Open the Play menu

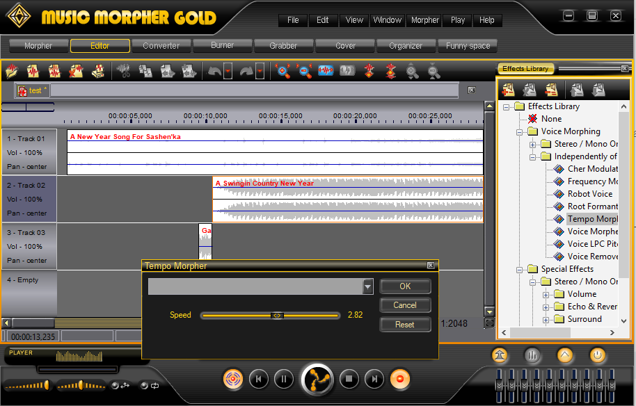pyautogui.click(x=458, y=20)
